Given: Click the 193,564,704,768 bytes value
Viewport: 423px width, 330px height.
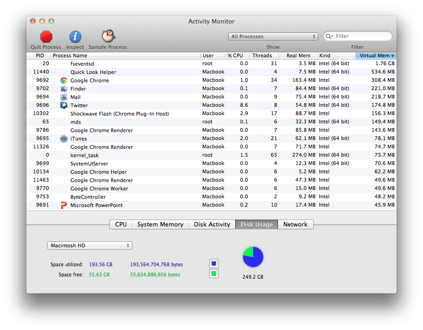Looking at the screenshot, I should tap(156, 264).
